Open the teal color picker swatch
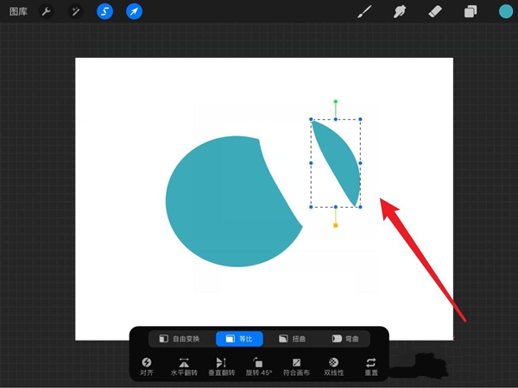Viewport: 518px width, 388px height. click(x=505, y=11)
